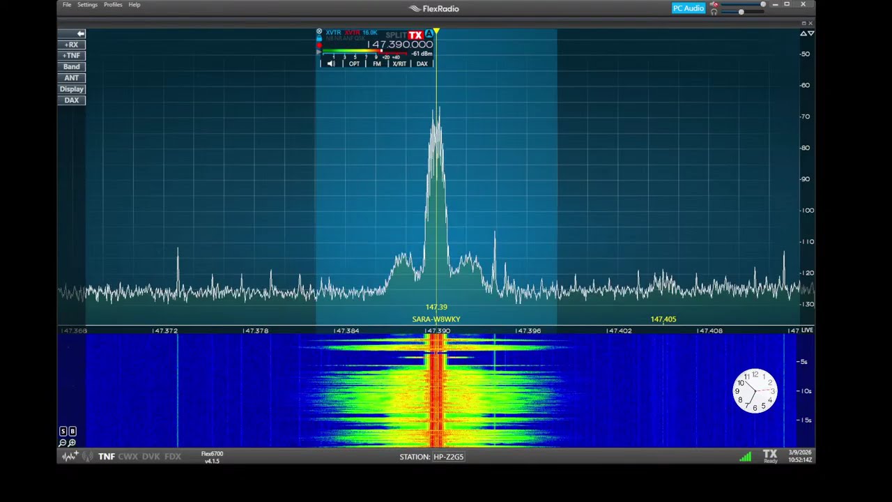Click the green network signal bars icon
Screen dimensions: 892x502
pyautogui.click(x=745, y=457)
